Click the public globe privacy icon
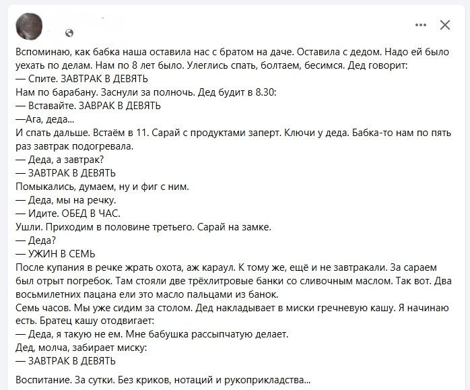Image resolution: width=470 pixels, height=390 pixels. coord(69,33)
